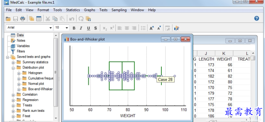
Task: Select the Cumulative frequency tree folder
Action: [x=41, y=78]
